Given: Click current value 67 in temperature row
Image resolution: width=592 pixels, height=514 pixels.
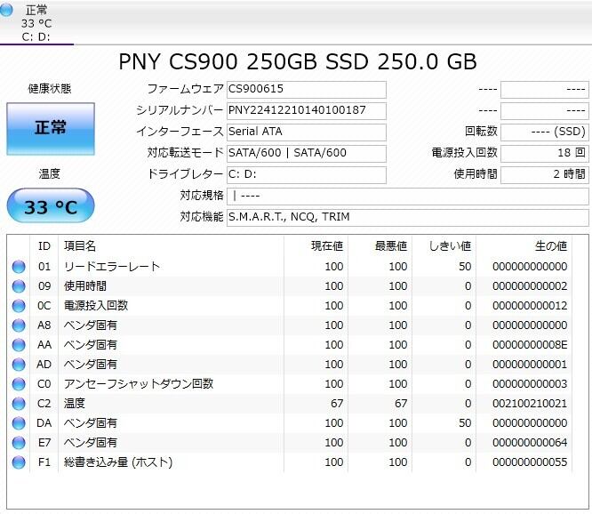Looking at the screenshot, I should point(337,404).
